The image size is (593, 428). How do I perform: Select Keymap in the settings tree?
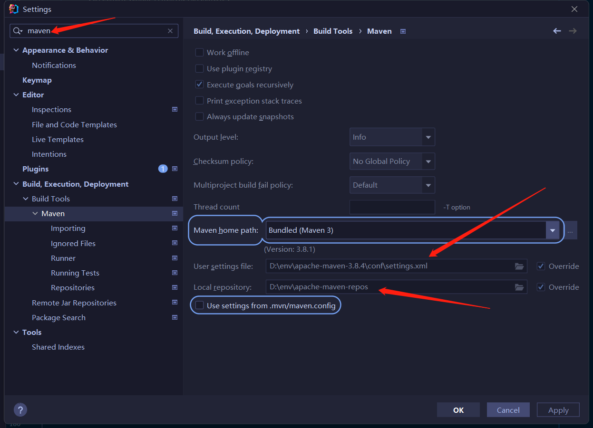37,80
